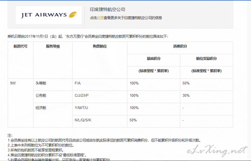This screenshot has height=161, width=251.
Task: Open the 这里 link for airline info
Action: [100, 18]
